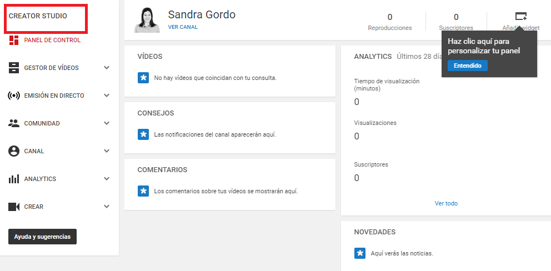Select the Creator Studio heading
This screenshot has height=271, width=551.
[x=38, y=16]
